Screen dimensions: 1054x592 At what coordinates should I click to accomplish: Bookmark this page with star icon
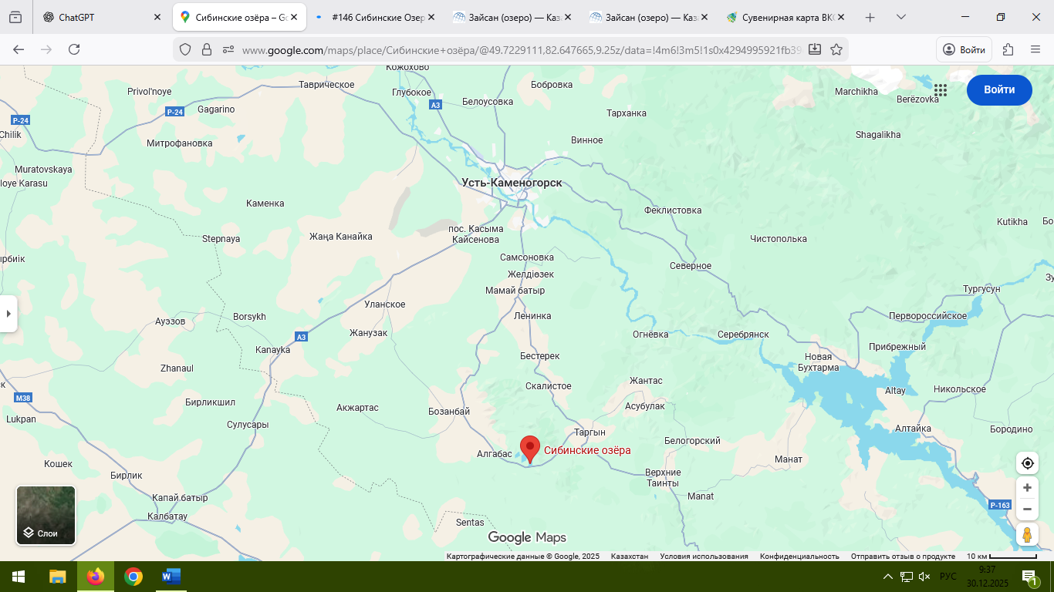[x=836, y=49]
